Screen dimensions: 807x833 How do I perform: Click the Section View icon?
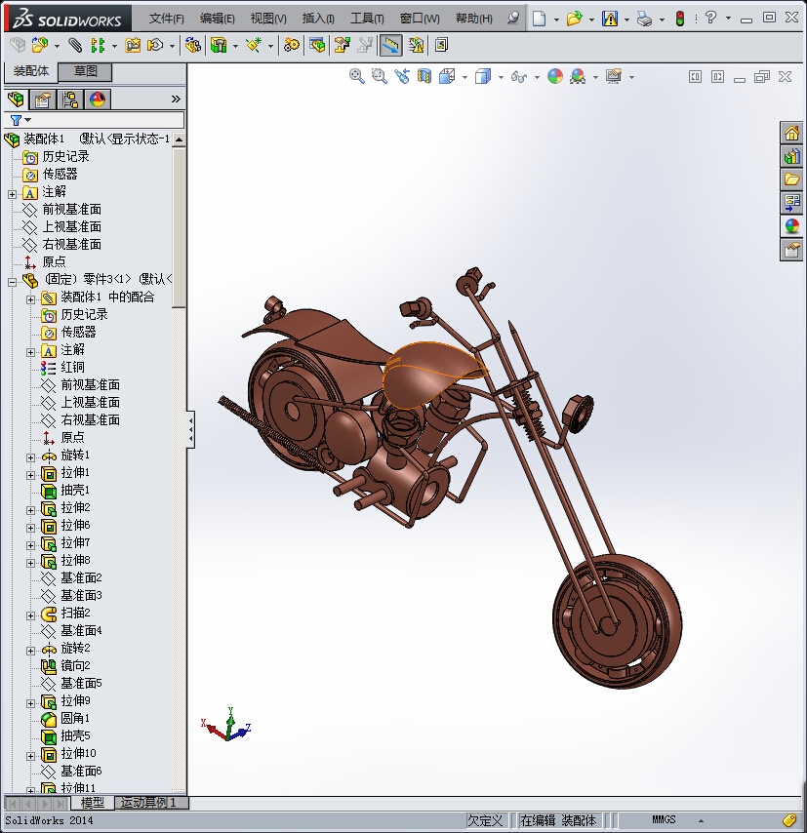click(424, 76)
